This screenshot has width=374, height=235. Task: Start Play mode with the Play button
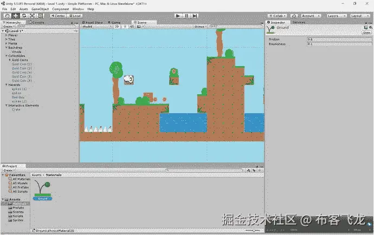pyautogui.click(x=178, y=16)
